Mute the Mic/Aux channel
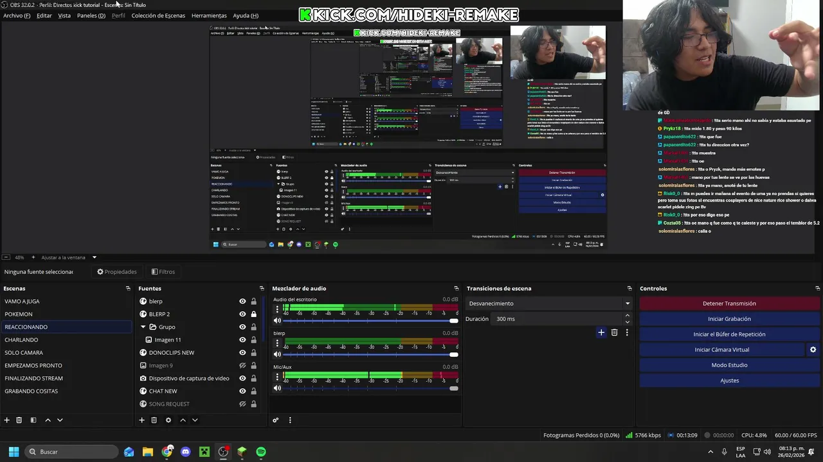The width and height of the screenshot is (823, 462). [x=277, y=388]
